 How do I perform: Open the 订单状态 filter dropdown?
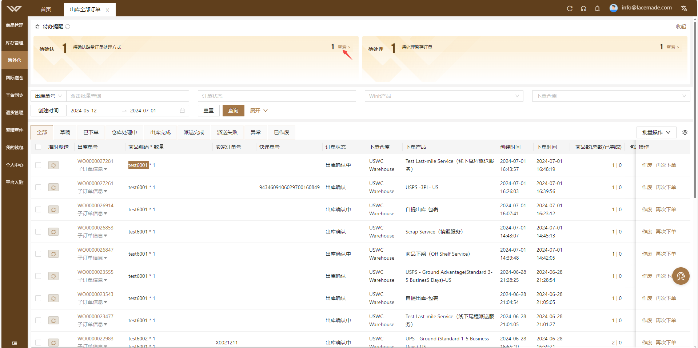(277, 96)
